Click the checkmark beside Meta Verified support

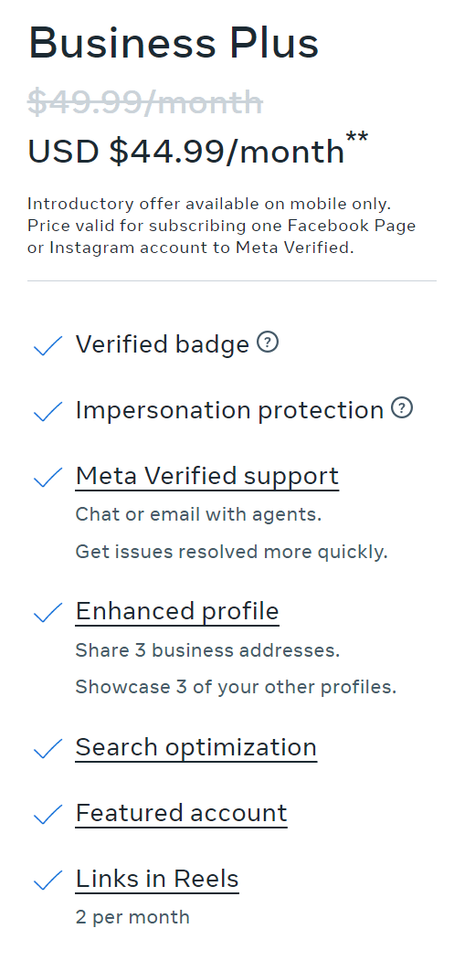click(x=47, y=477)
